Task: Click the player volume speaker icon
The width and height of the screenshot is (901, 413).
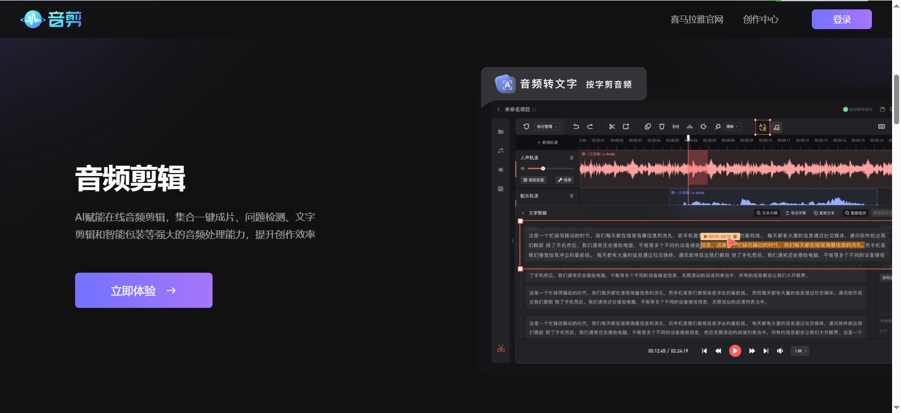Action: tap(780, 351)
